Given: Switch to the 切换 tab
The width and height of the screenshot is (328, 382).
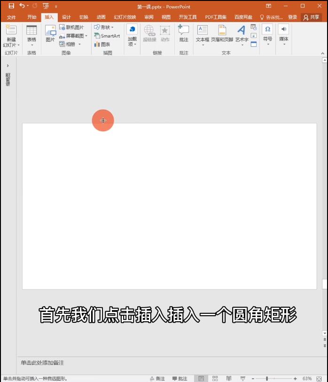Looking at the screenshot, I should point(84,17).
